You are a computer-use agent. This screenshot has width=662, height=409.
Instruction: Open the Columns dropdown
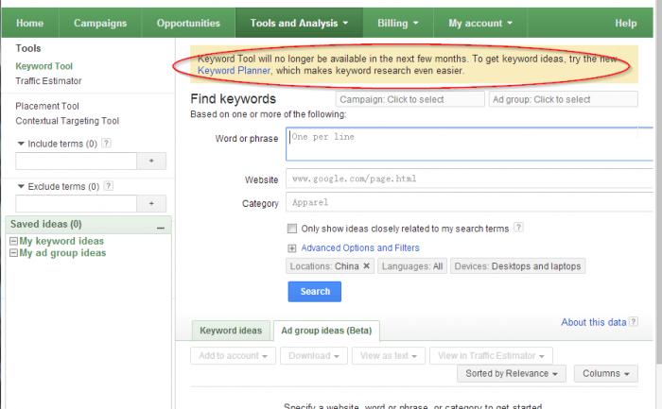tap(606, 374)
